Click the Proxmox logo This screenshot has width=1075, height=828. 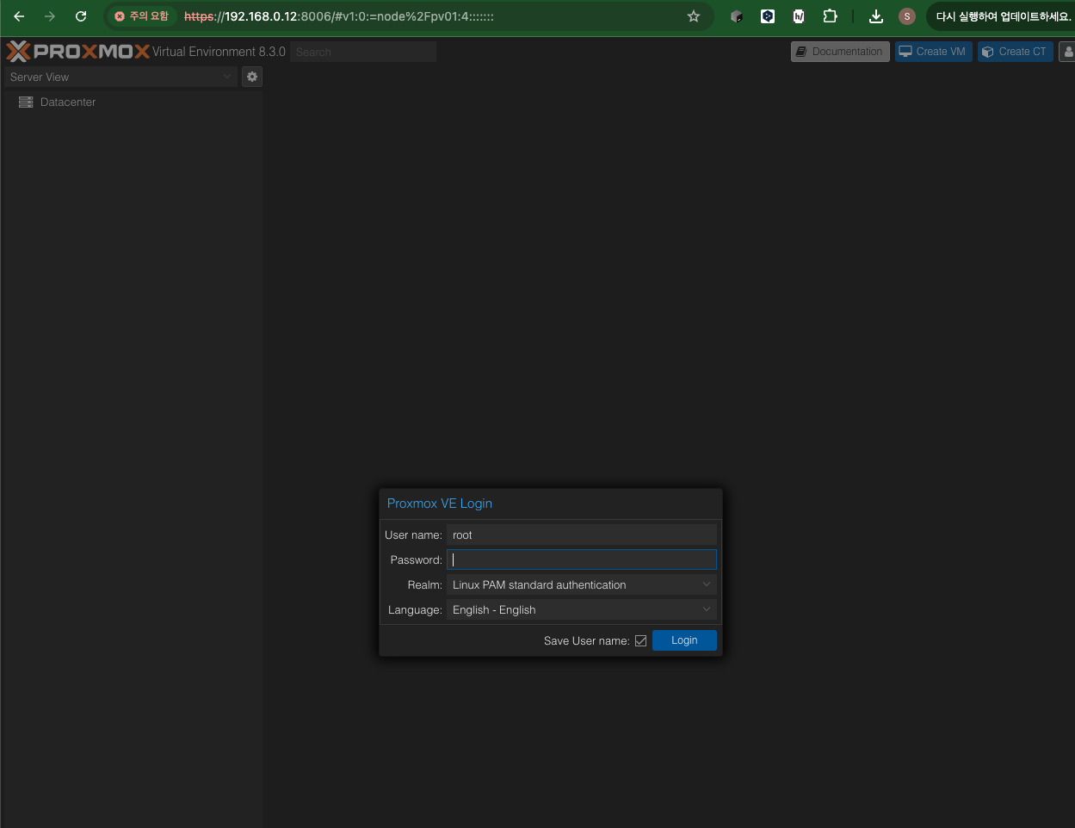77,52
